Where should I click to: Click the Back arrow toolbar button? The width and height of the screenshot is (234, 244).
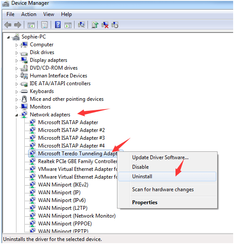click(8, 25)
